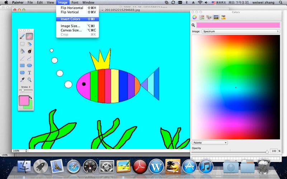Screen dimensions: 287x179
Task: Select the Zoom magnifier tool
Action: point(29,79)
